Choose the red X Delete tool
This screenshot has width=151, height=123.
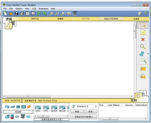[x=143, y=40]
